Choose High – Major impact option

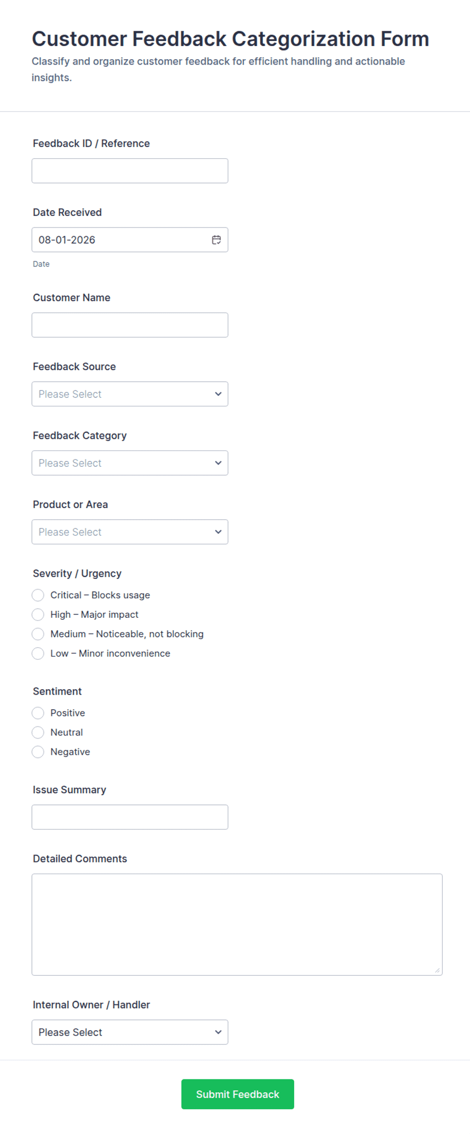click(38, 614)
